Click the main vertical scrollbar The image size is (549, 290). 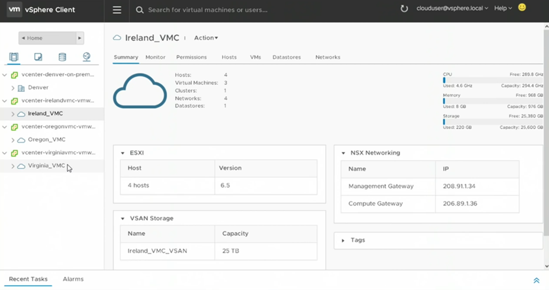click(546, 133)
